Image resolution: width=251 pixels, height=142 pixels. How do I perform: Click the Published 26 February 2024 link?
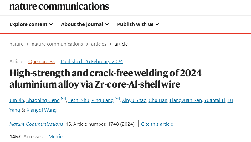tap(92, 62)
